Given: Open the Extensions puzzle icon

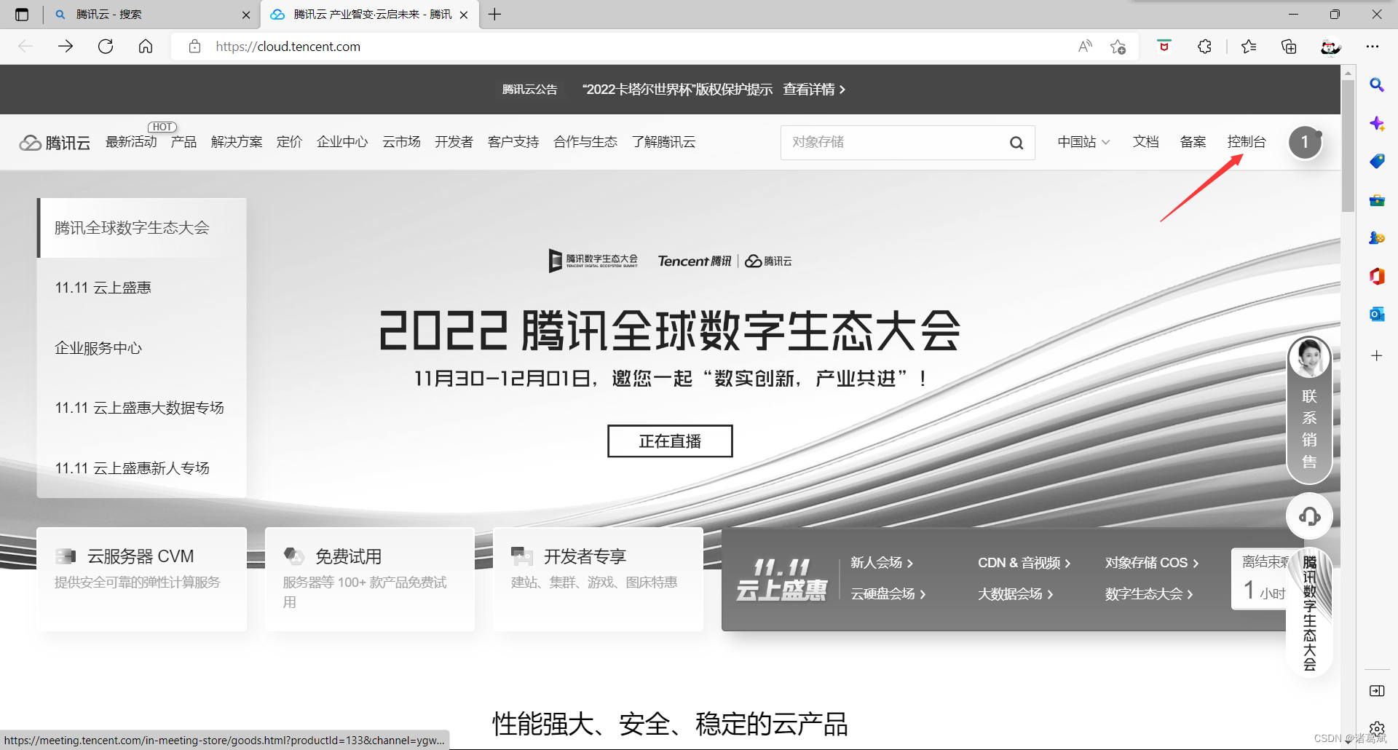Looking at the screenshot, I should [1204, 47].
